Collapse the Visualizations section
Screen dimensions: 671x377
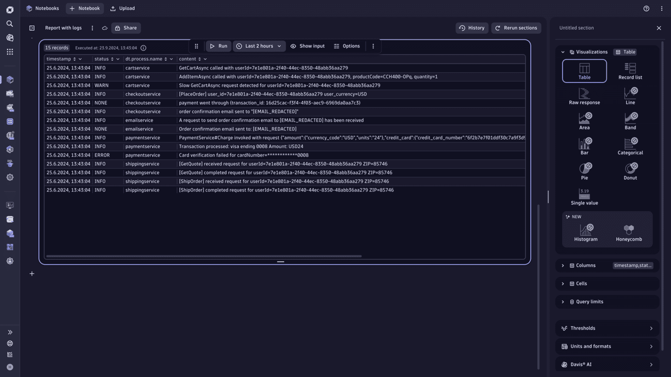point(563,52)
